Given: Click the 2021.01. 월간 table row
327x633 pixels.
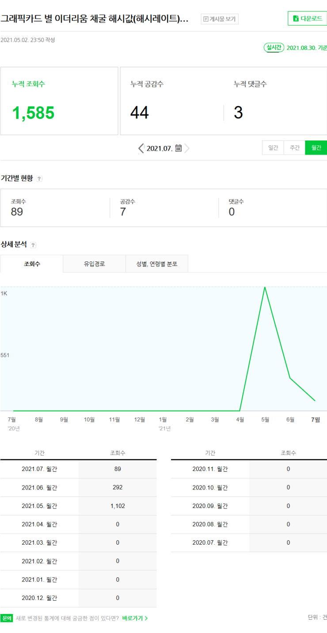Looking at the screenshot, I should coord(78,580).
